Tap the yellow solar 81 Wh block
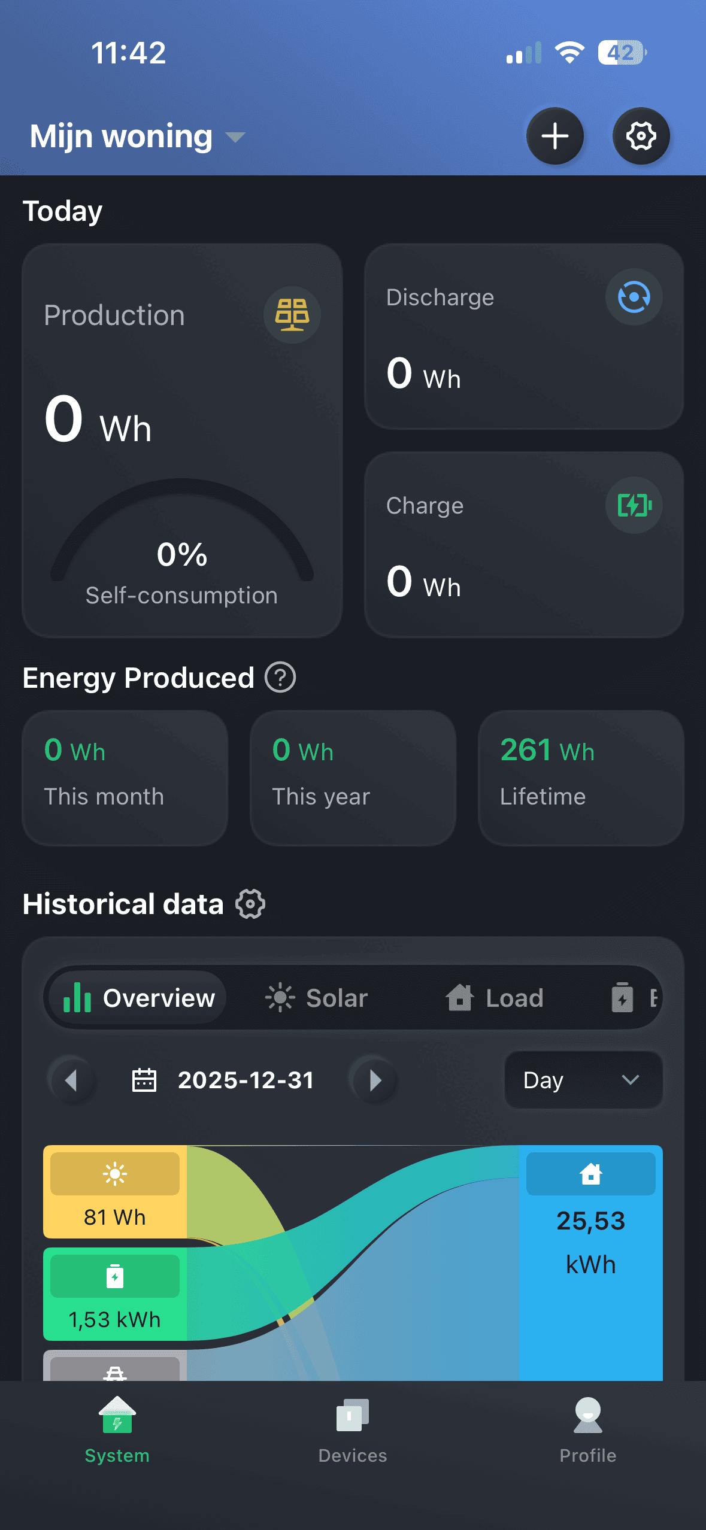Viewport: 706px width, 1530px height. 115,1191
